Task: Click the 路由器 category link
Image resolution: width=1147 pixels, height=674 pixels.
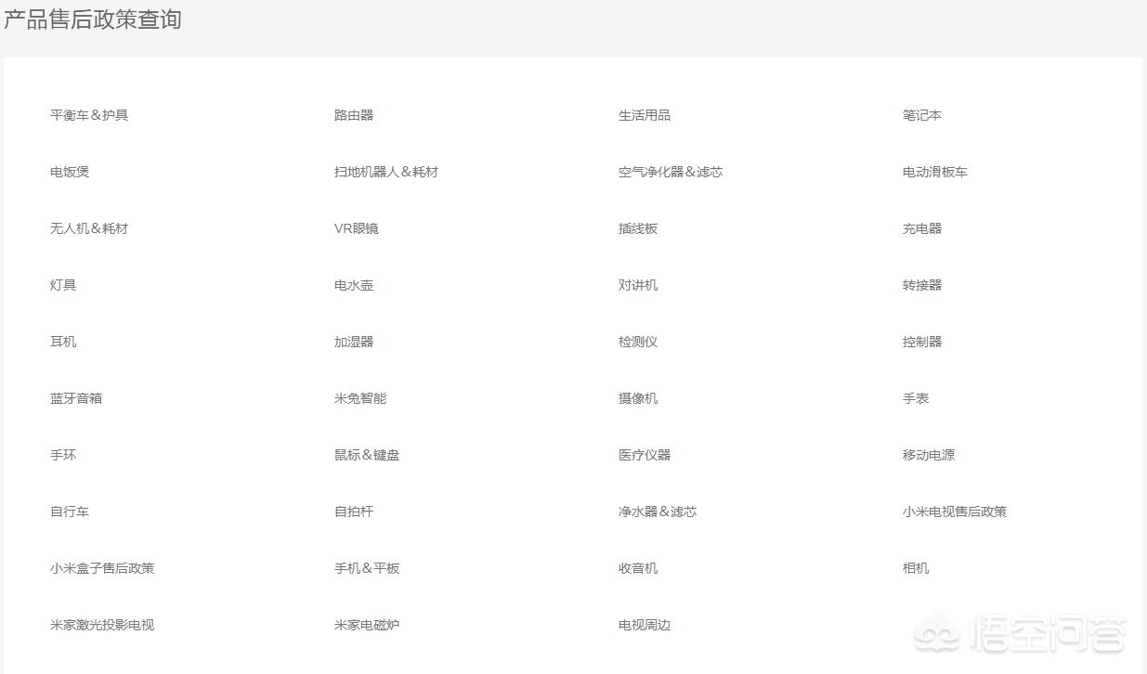Action: point(354,115)
